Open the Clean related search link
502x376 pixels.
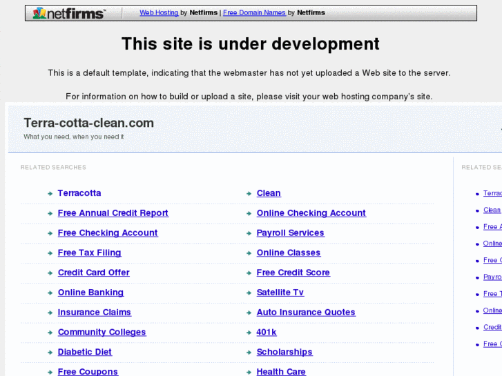[269, 193]
